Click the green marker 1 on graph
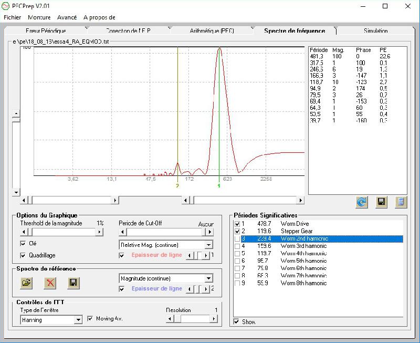The width and height of the screenshot is (420, 343). [219, 186]
